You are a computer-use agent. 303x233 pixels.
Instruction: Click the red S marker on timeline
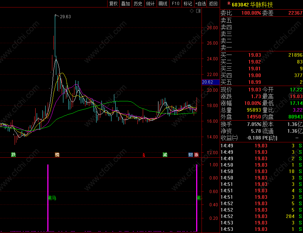point(144,155)
